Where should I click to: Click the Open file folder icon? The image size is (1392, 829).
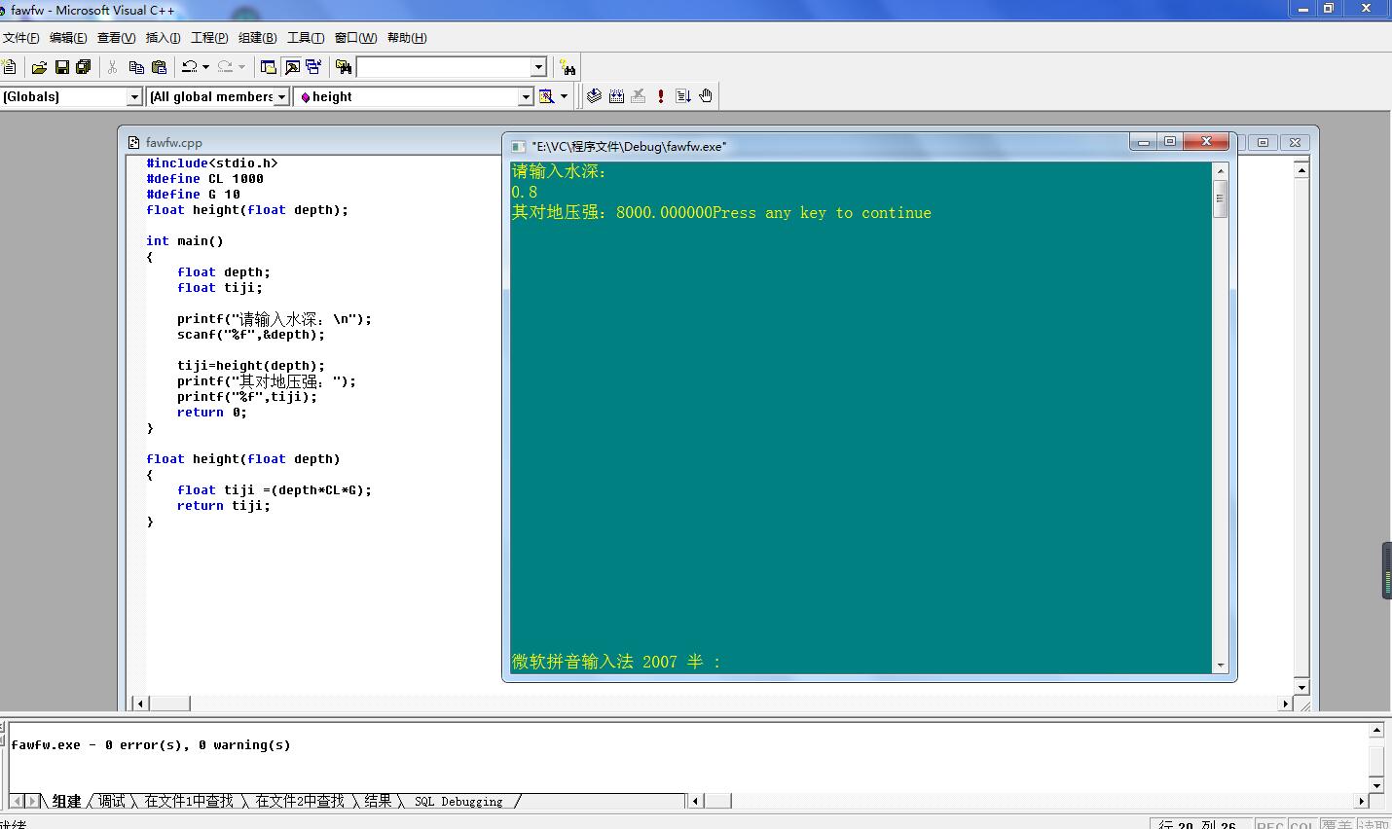pos(40,67)
